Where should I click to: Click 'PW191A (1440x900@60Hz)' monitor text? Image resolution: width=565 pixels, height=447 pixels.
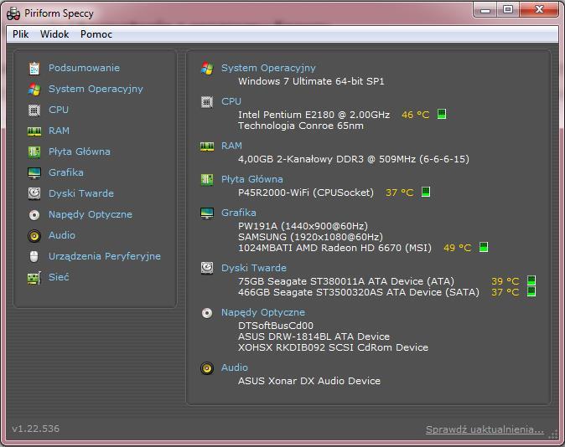(x=303, y=226)
